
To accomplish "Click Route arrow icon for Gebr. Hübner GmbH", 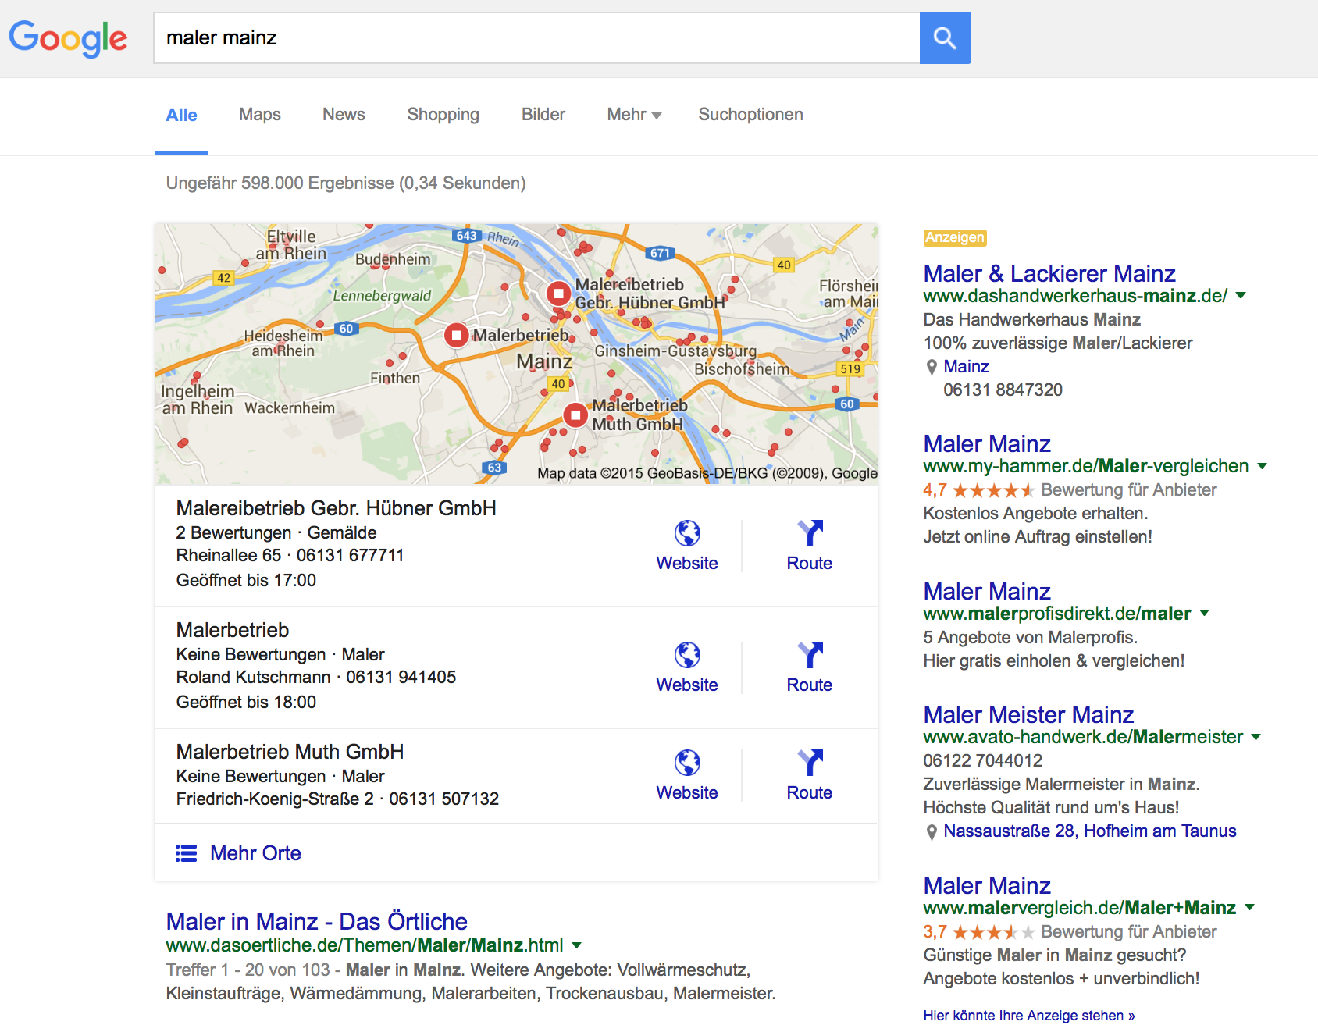I will tap(810, 533).
